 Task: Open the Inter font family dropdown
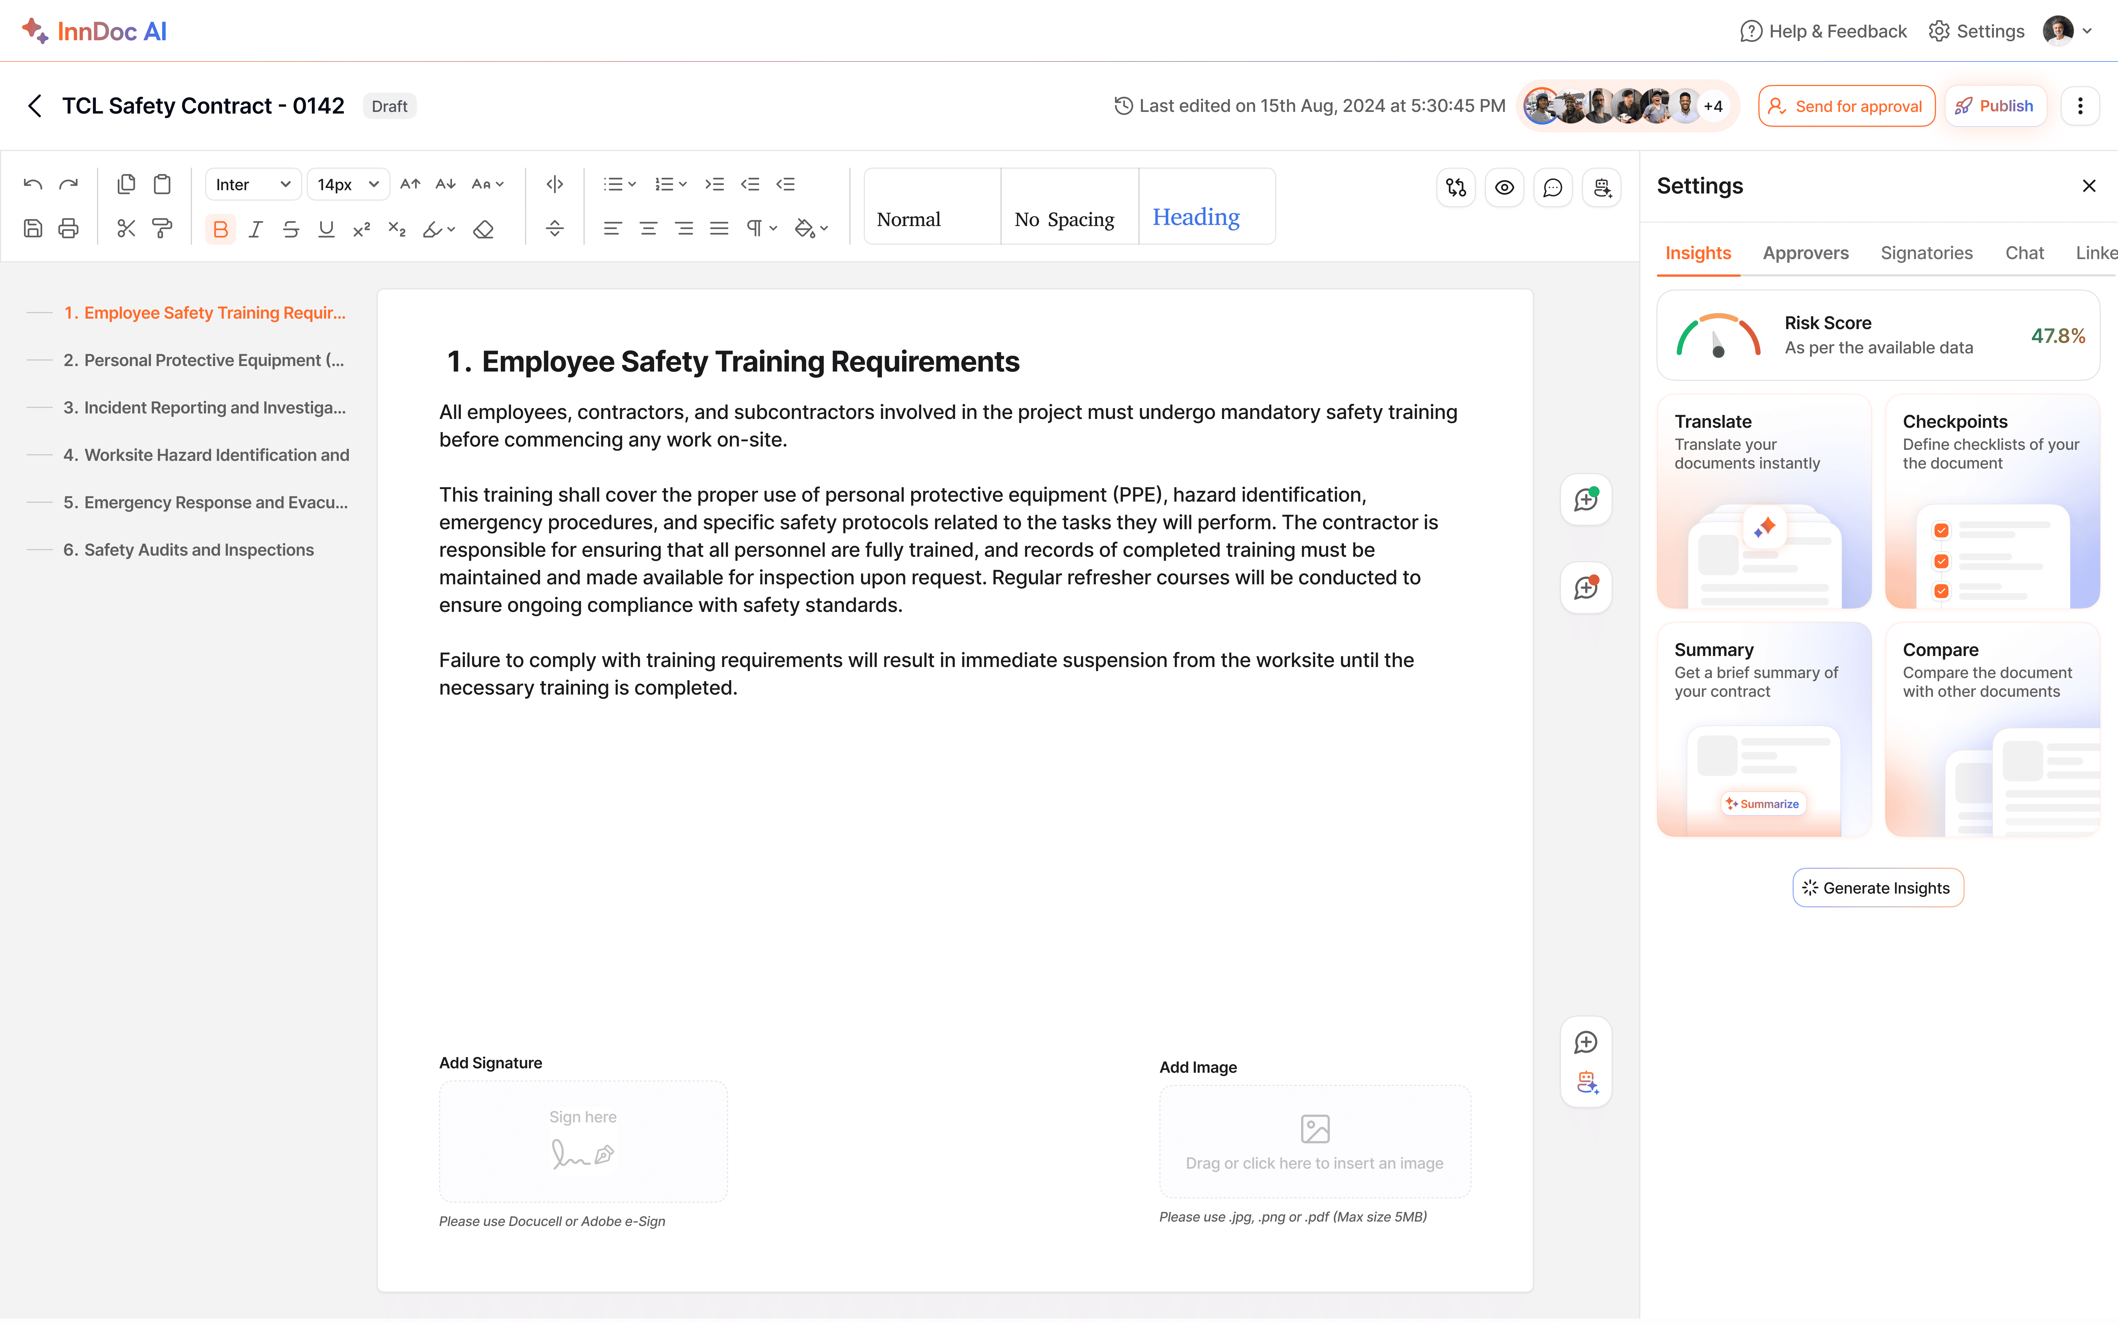252,185
